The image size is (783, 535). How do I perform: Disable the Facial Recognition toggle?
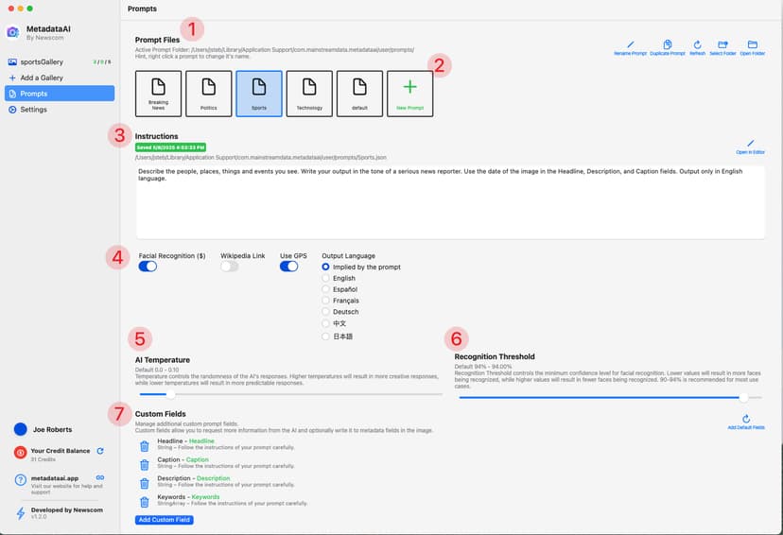pos(148,267)
